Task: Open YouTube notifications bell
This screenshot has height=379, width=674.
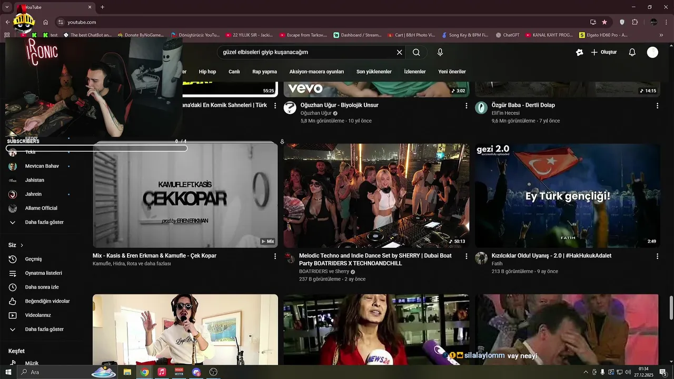Action: (632, 52)
